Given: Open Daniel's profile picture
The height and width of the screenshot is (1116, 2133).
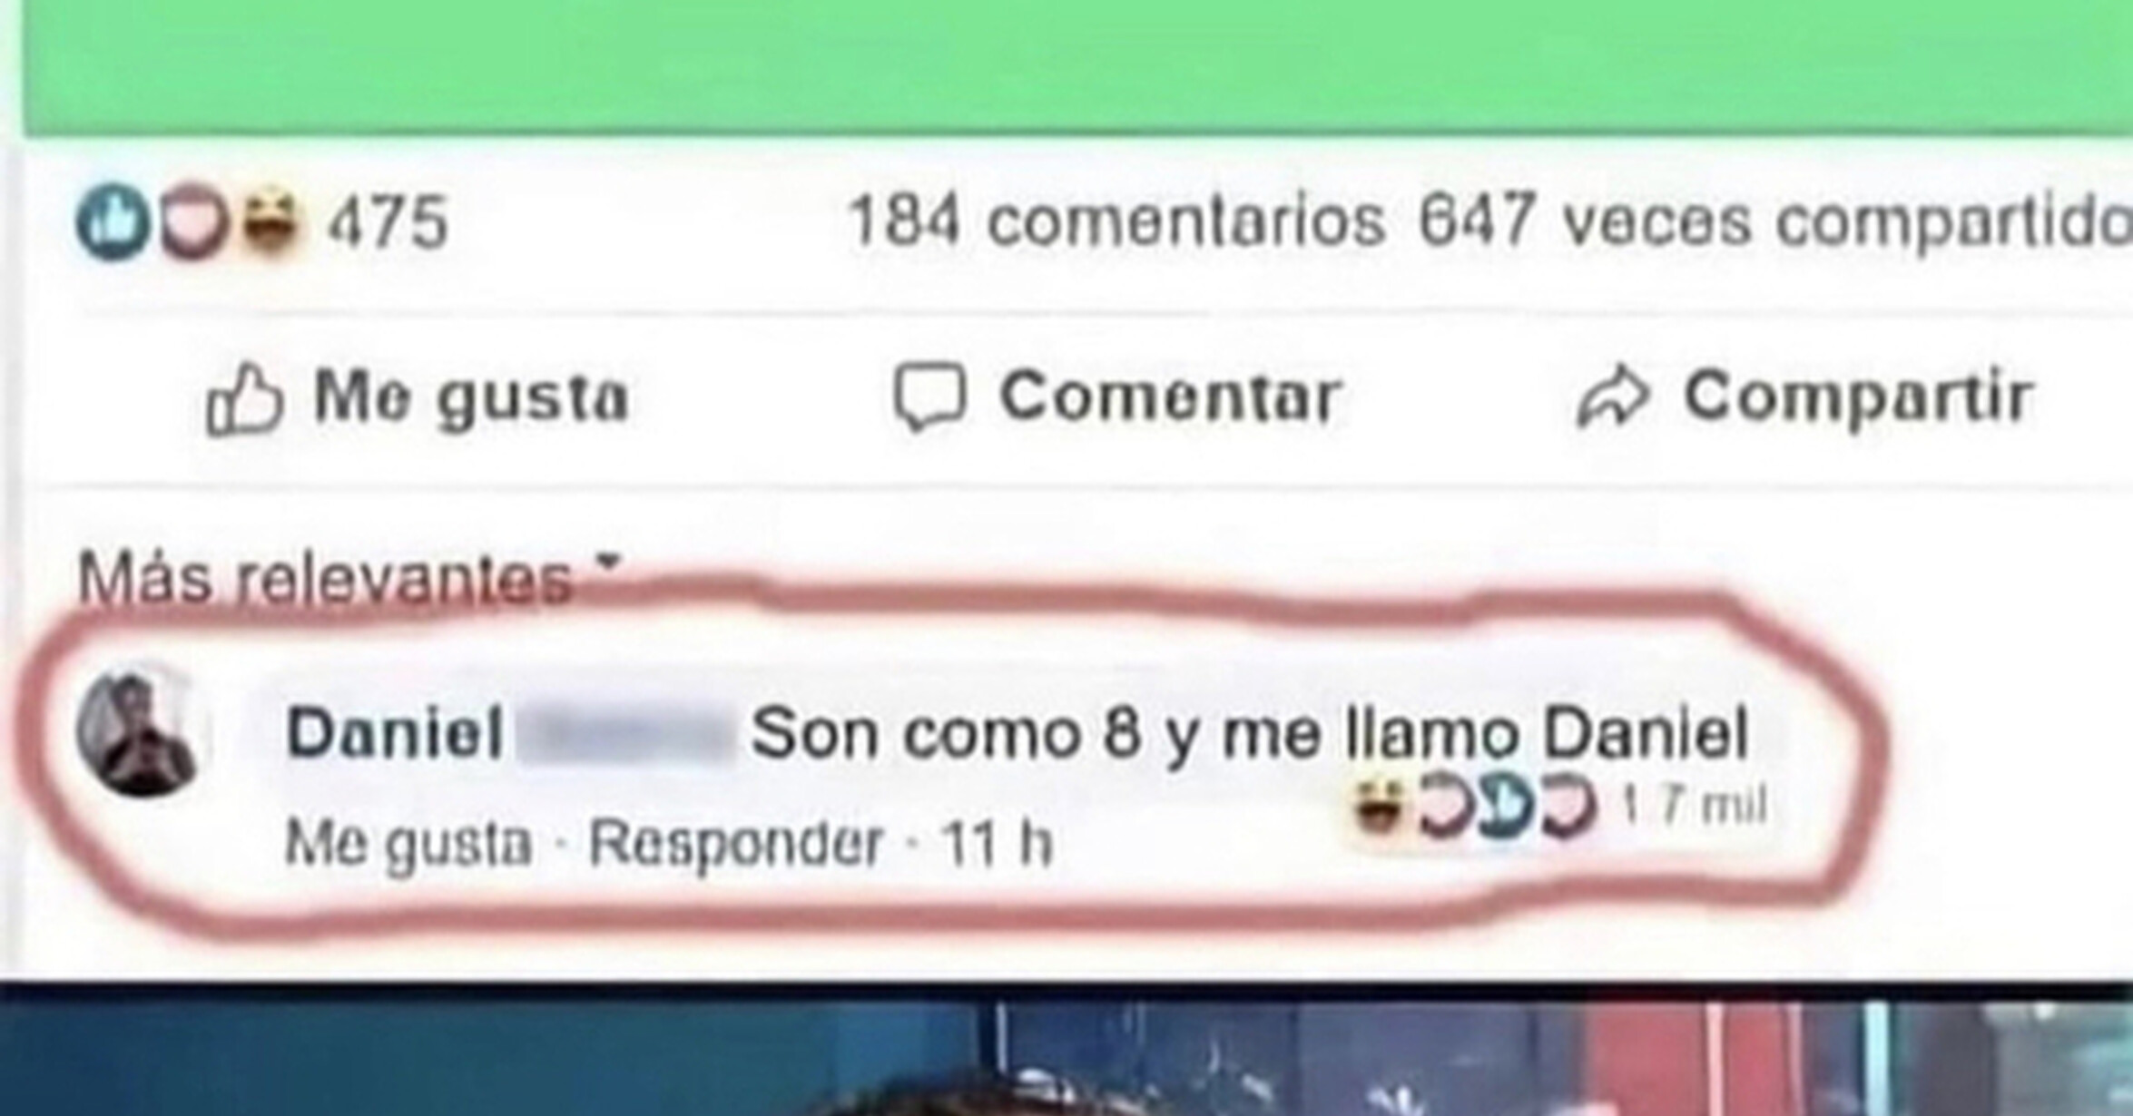Looking at the screenshot, I should tap(139, 734).
